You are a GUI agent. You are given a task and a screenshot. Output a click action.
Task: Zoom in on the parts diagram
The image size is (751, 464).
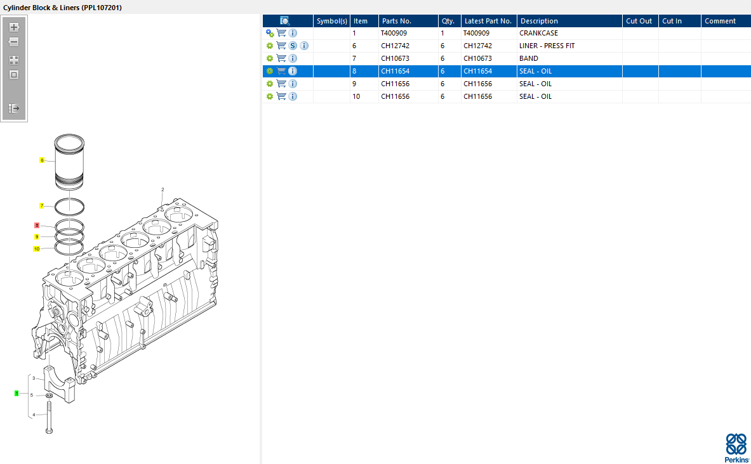14,27
